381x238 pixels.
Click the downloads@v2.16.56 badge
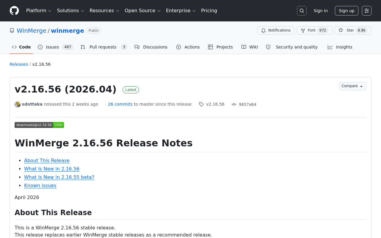pyautogui.click(x=39, y=125)
